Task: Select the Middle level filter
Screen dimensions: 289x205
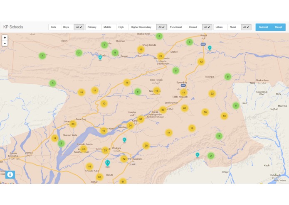Action: (x=109, y=27)
